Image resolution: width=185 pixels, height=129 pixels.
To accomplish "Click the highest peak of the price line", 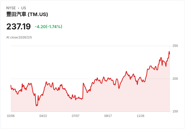I will [169, 52].
